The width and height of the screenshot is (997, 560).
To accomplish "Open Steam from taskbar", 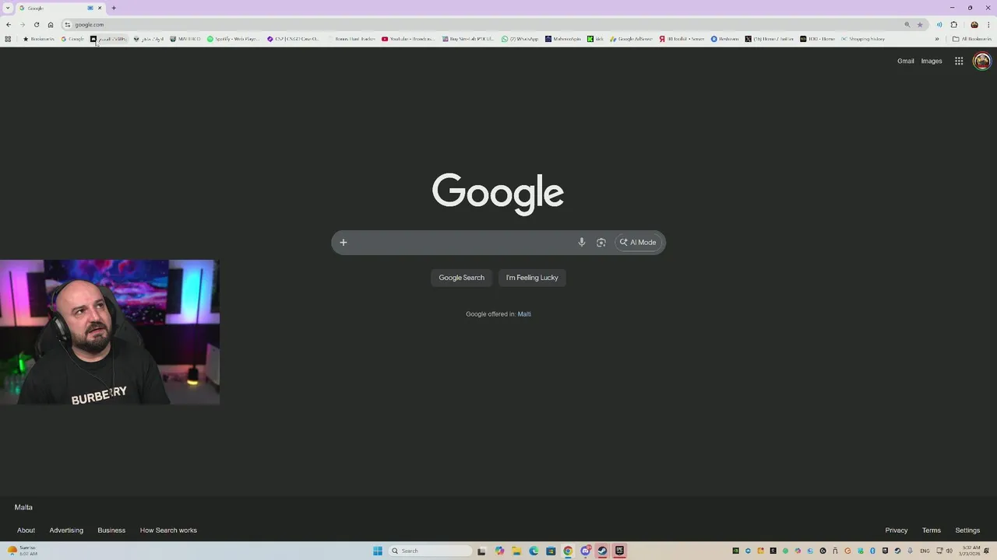I will pos(602,551).
